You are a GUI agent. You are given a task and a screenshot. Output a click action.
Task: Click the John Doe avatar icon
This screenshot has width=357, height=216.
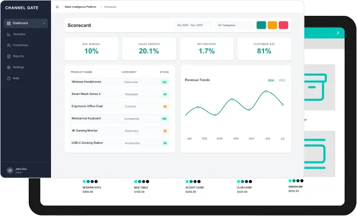tap(9, 170)
